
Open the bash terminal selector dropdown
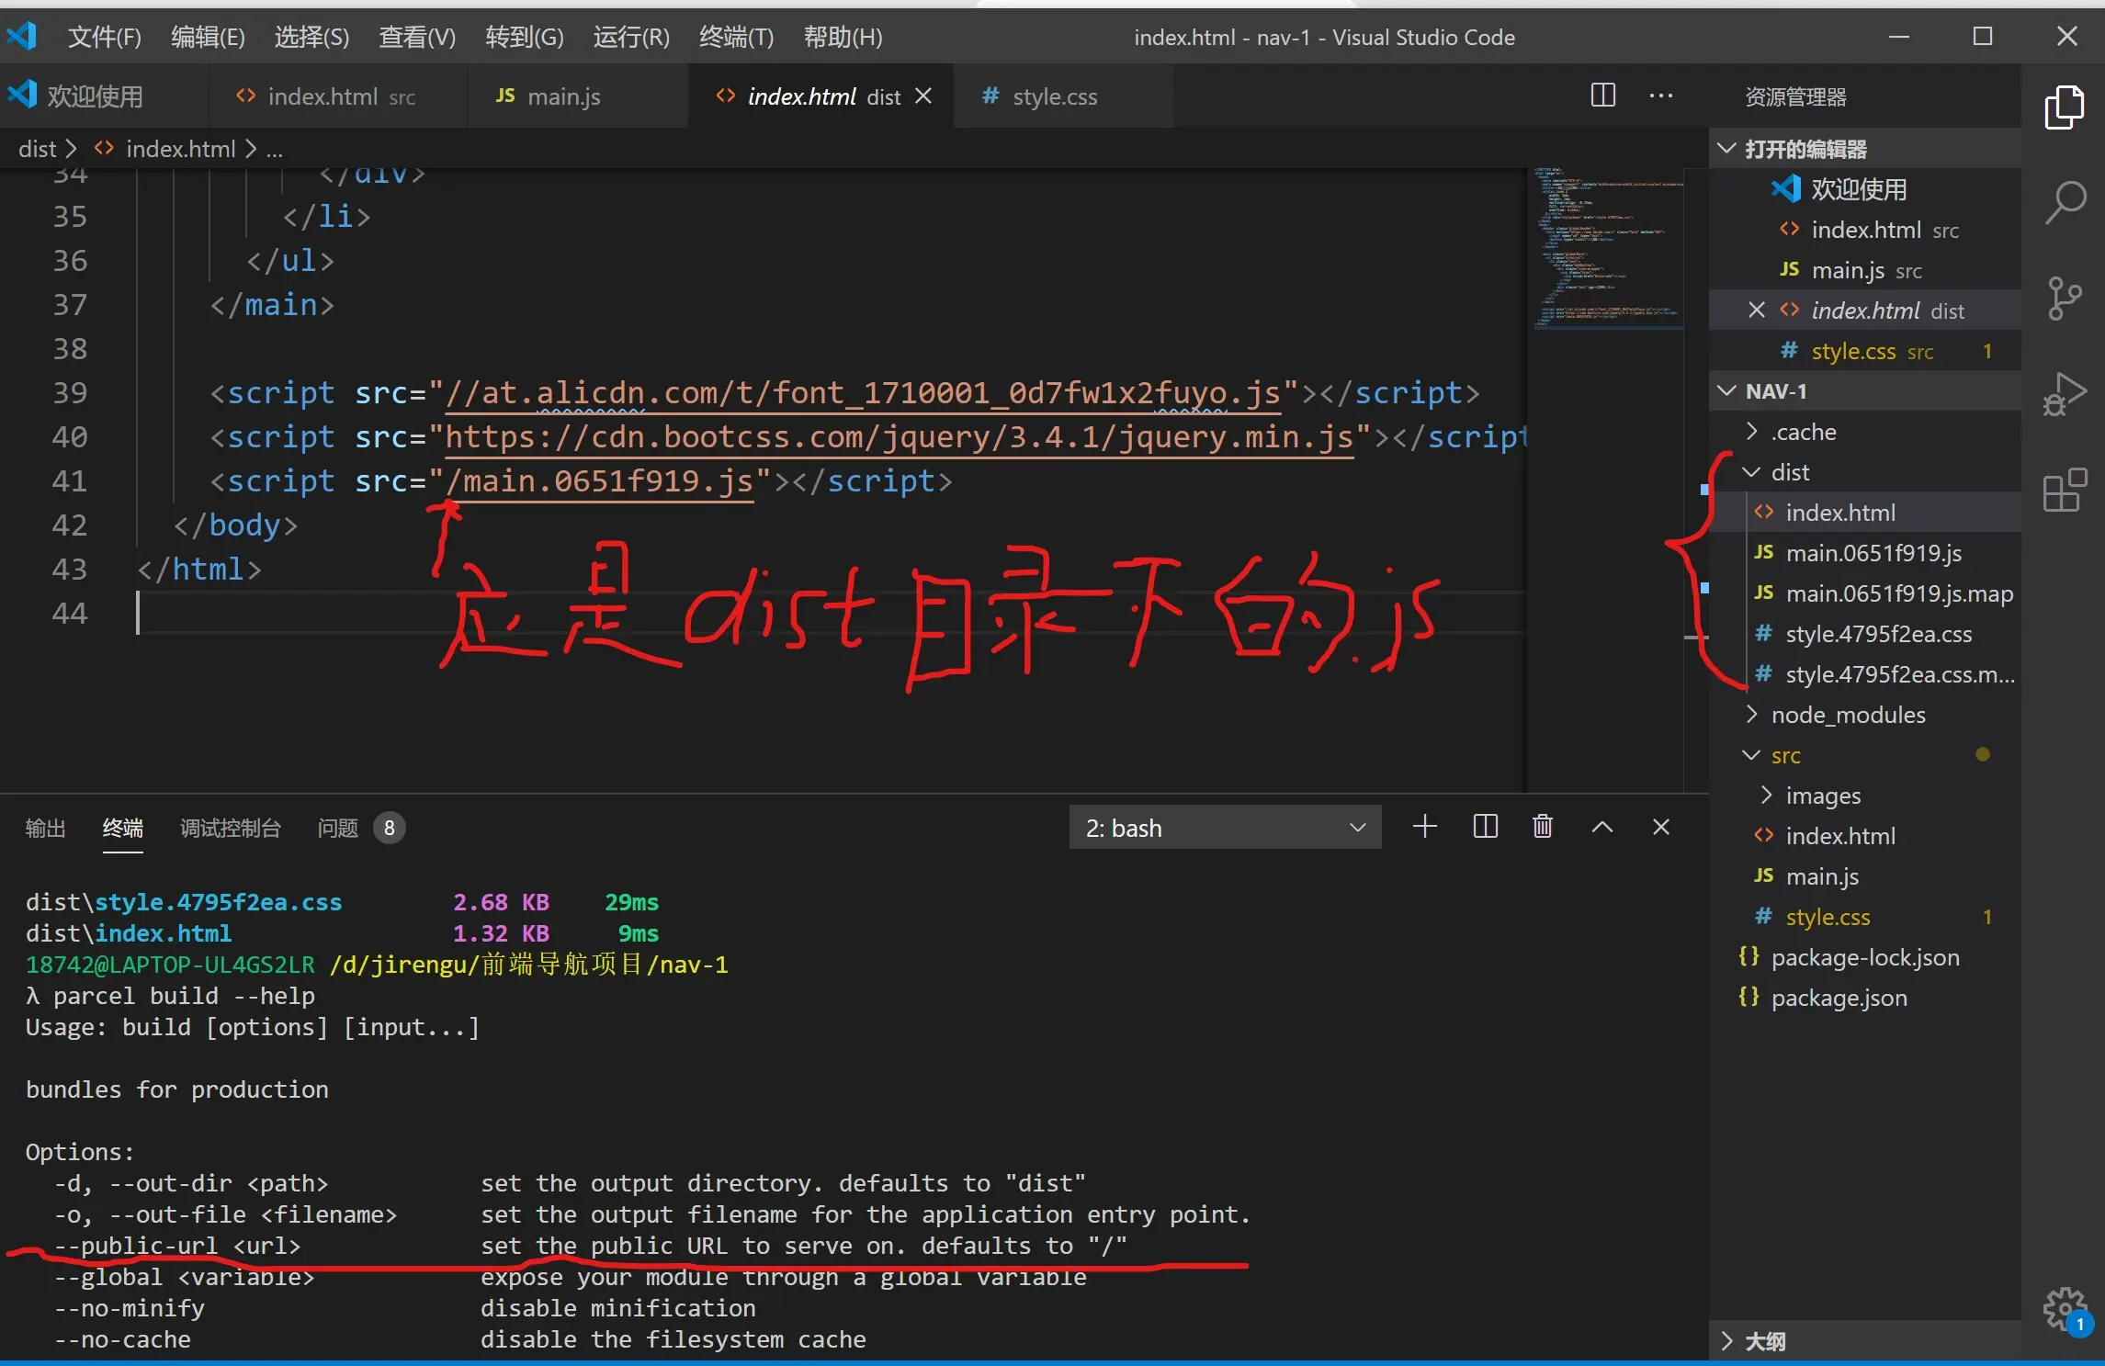coord(1224,828)
